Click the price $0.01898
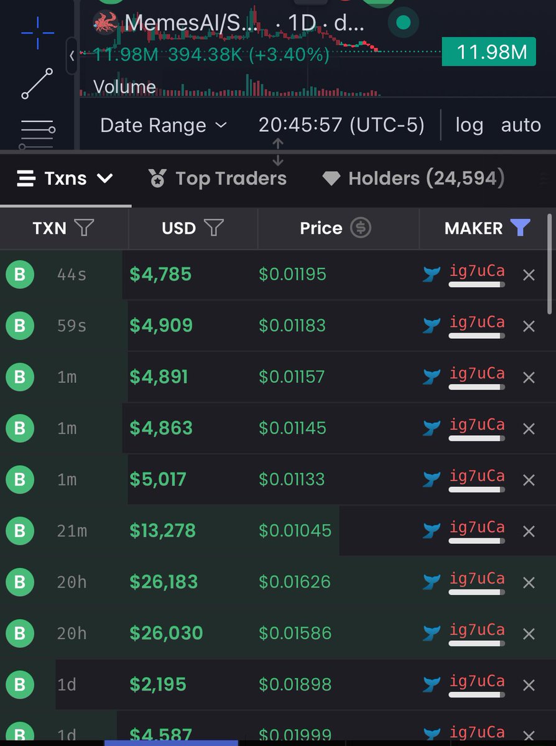556x746 pixels. pyautogui.click(x=295, y=684)
